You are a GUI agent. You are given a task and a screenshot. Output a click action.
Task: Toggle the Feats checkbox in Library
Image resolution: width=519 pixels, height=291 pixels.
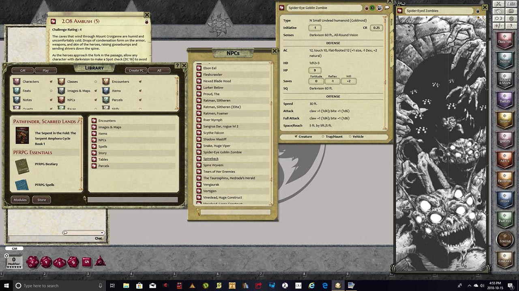(x=51, y=91)
